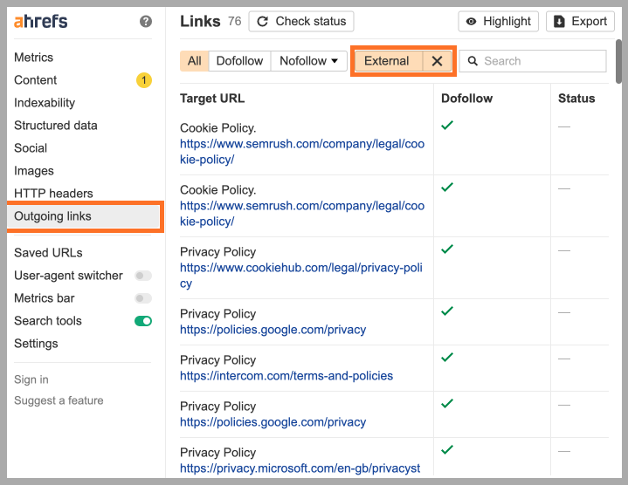Click dofollow checkmark in cookiehub row
Image resolution: width=628 pixels, height=485 pixels.
tap(447, 249)
